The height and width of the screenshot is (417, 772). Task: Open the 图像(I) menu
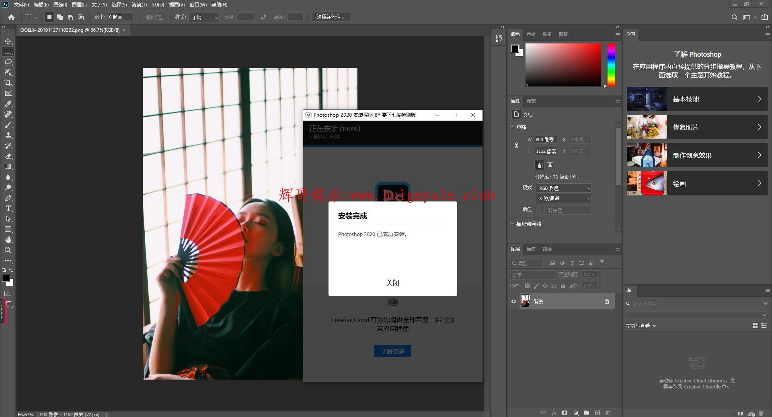pyautogui.click(x=60, y=4)
